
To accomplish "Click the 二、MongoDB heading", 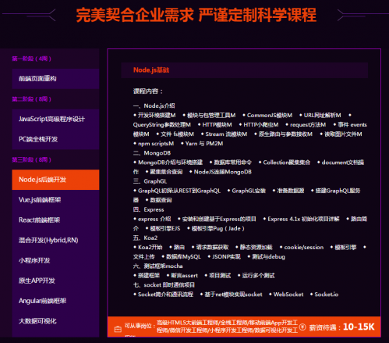I will click(x=152, y=153).
